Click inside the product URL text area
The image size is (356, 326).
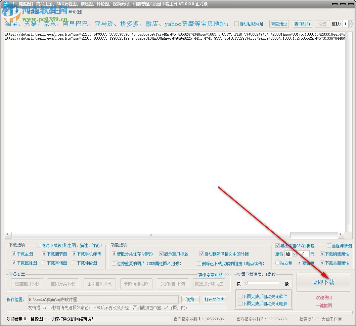pyautogui.click(x=175, y=132)
